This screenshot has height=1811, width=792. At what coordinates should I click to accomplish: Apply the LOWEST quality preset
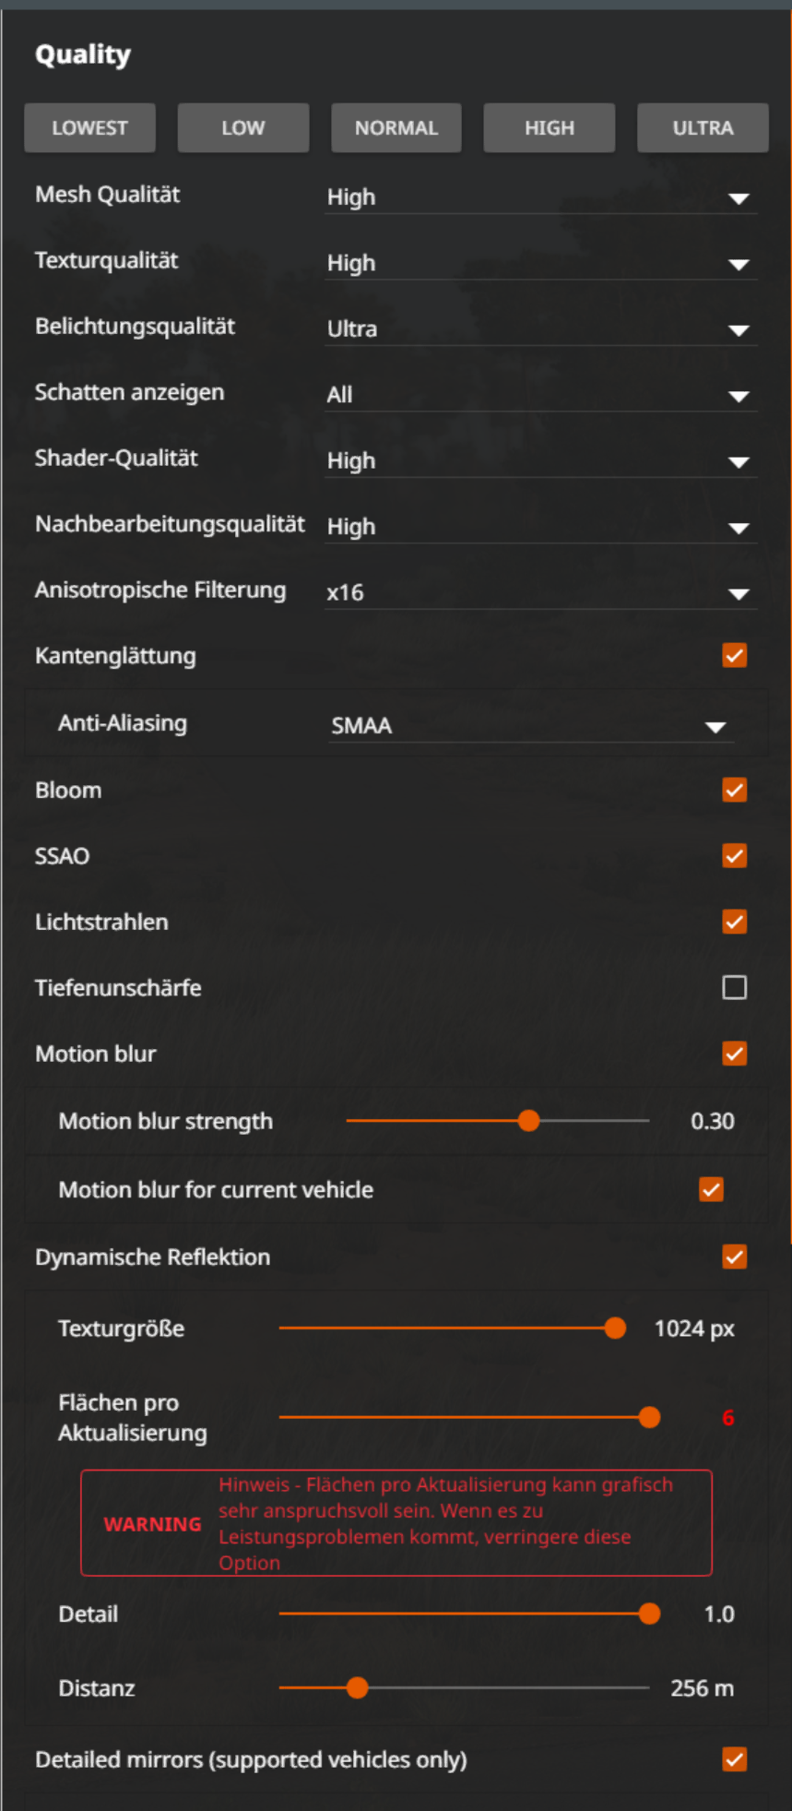89,128
